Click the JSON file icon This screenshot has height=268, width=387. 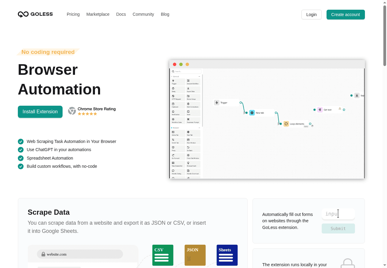(195, 255)
